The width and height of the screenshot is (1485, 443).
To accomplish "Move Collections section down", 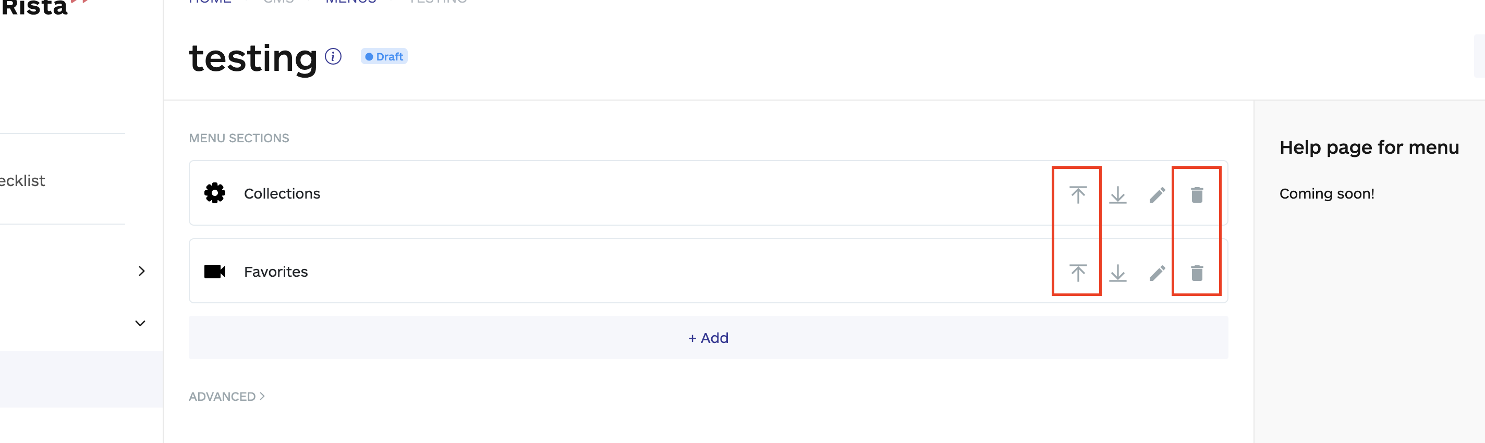I will pyautogui.click(x=1117, y=195).
